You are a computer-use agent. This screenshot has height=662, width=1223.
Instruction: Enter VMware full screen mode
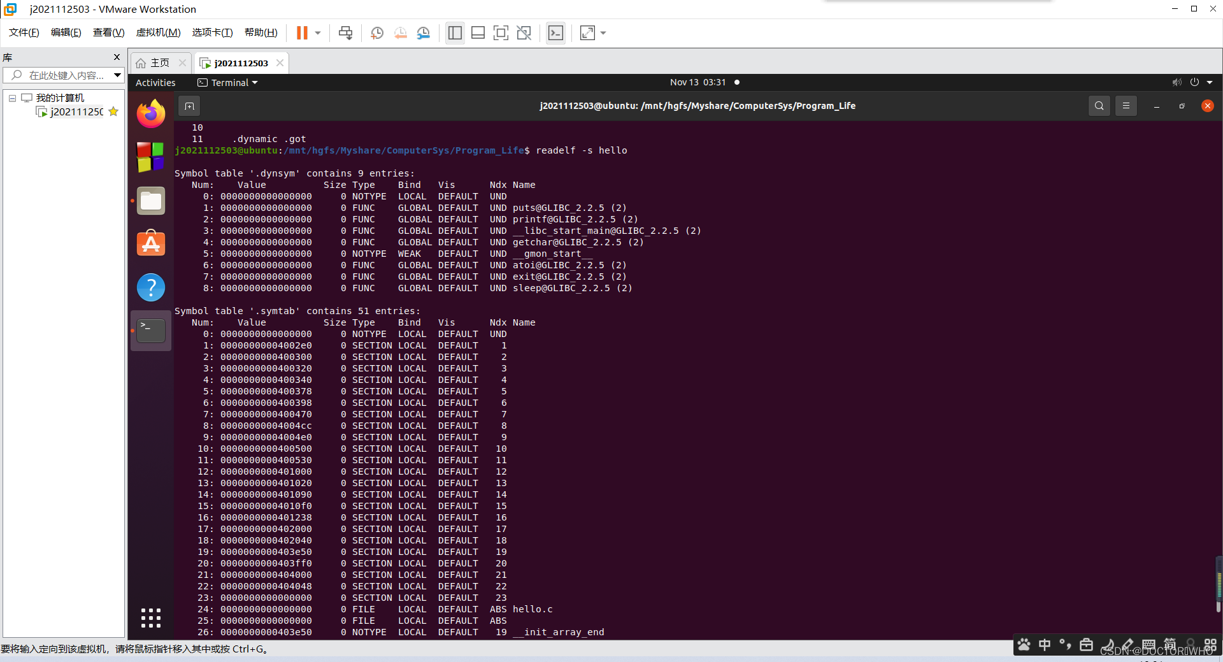[501, 33]
